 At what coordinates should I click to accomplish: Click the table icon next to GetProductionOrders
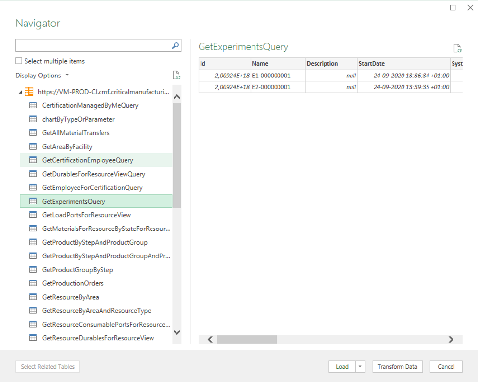coord(33,283)
